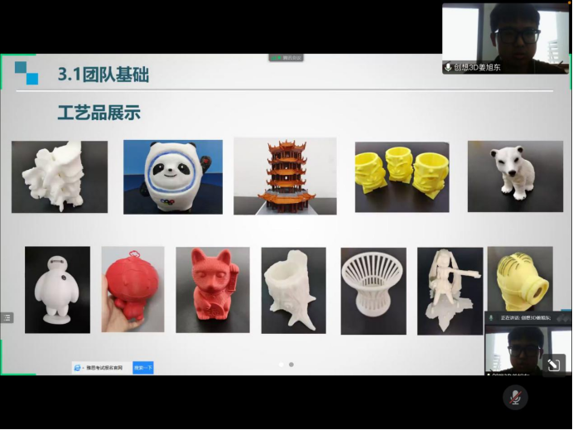Click the 正在讲话 speaking status label

point(528,318)
